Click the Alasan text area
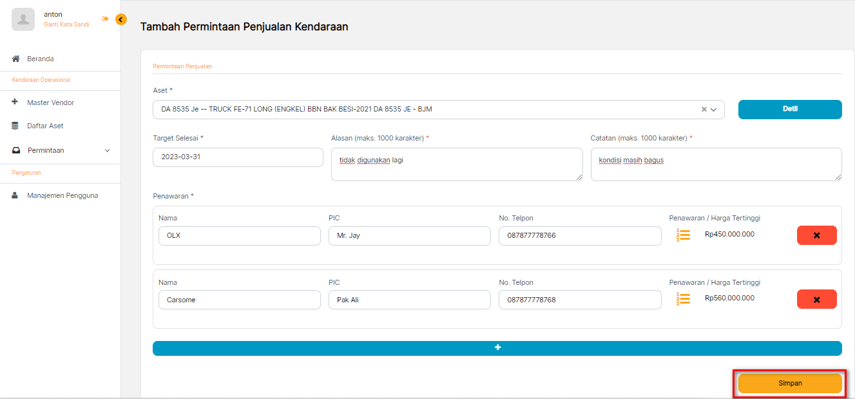 click(456, 164)
